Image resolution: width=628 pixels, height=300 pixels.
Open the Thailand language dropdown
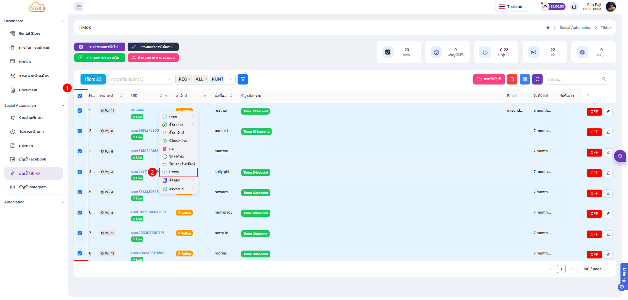click(512, 7)
